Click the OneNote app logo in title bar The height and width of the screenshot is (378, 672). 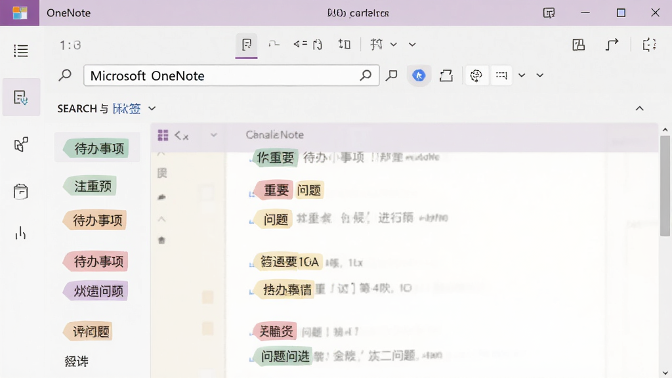coord(20,13)
